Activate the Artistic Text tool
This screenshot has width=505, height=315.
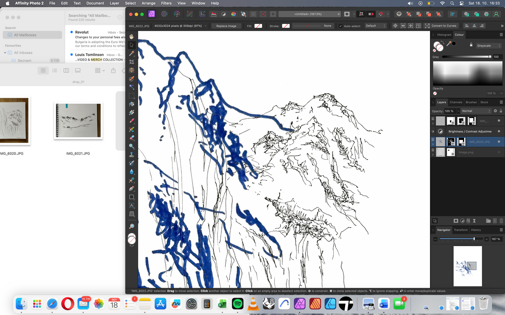click(132, 205)
